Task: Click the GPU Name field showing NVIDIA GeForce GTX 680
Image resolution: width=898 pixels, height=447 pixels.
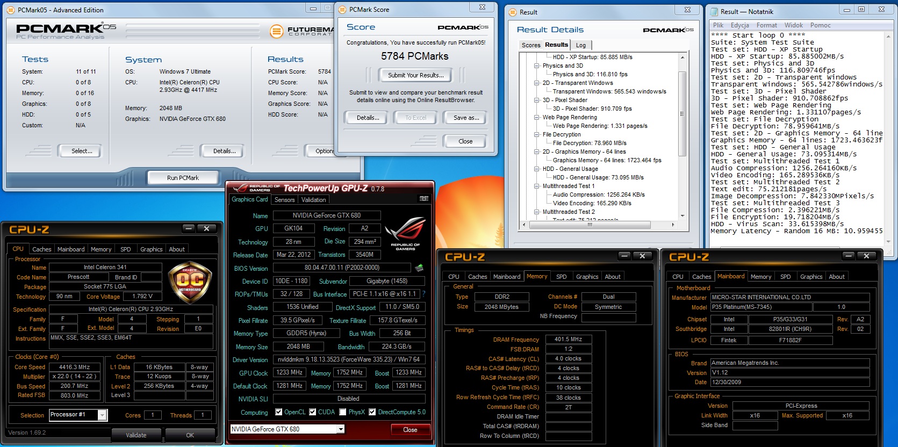Action: click(327, 215)
